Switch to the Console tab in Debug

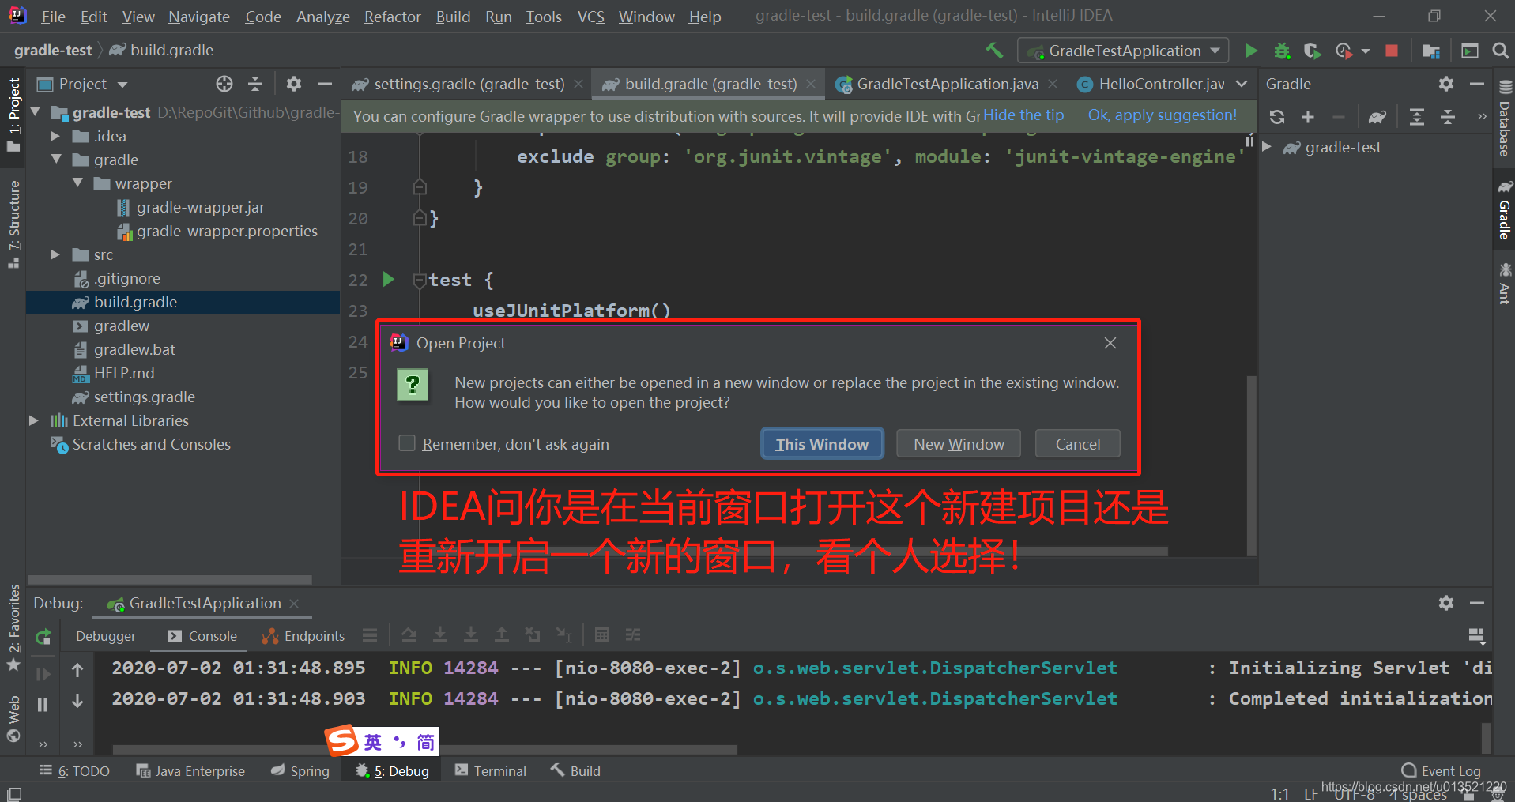pos(202,636)
